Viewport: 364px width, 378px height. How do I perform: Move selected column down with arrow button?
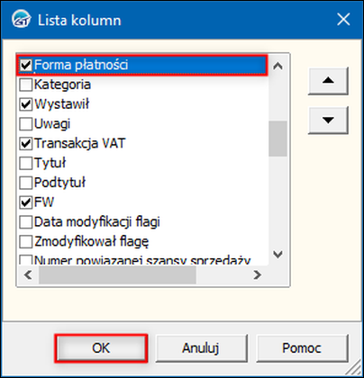coord(328,120)
